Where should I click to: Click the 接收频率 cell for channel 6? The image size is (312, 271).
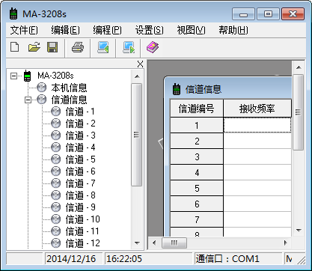coord(257,204)
